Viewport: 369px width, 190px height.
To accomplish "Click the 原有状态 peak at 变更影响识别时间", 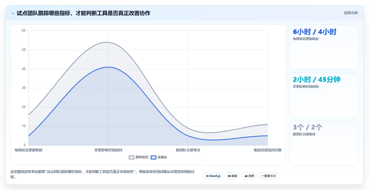I will [x=108, y=42].
